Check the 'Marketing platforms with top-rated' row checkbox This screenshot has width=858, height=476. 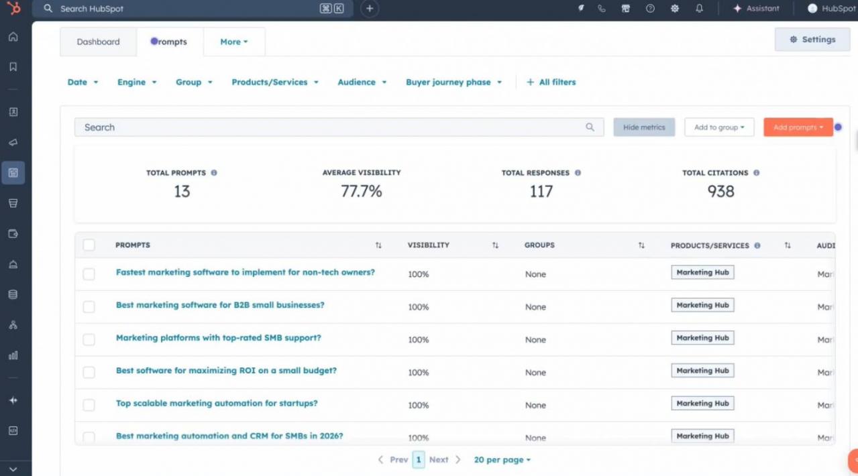point(89,340)
